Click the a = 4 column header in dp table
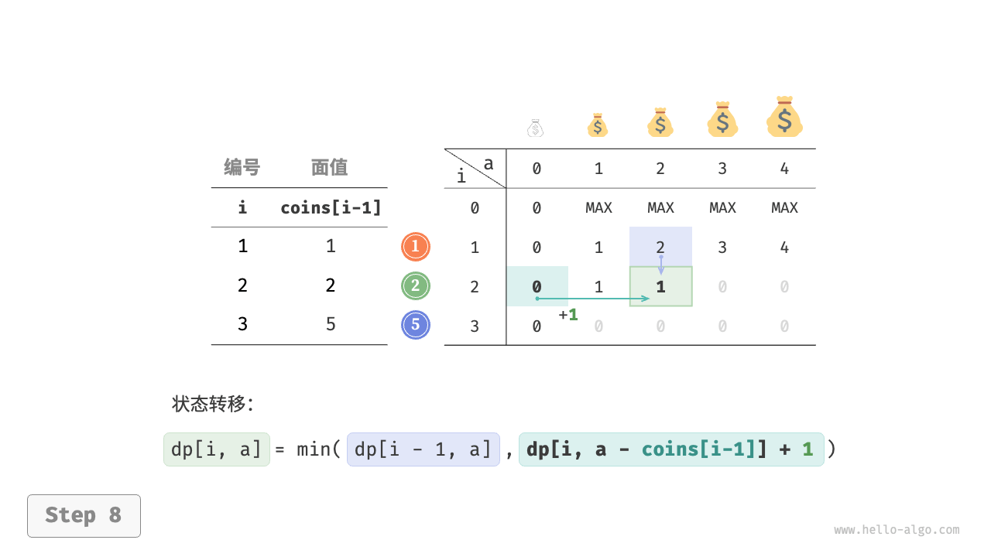The height and width of the screenshot is (557, 991). click(784, 169)
